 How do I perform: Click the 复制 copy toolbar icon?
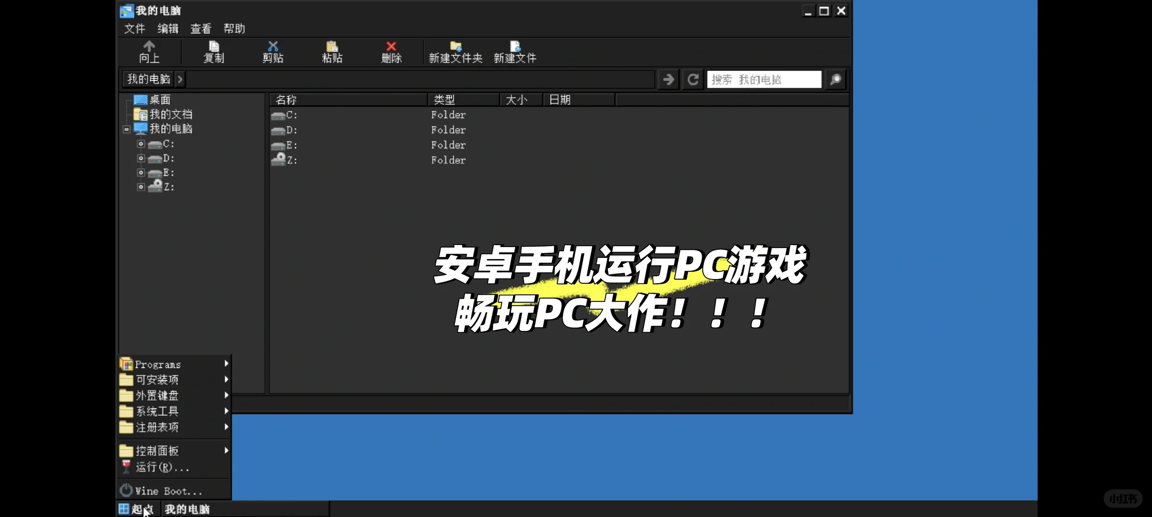pyautogui.click(x=214, y=52)
